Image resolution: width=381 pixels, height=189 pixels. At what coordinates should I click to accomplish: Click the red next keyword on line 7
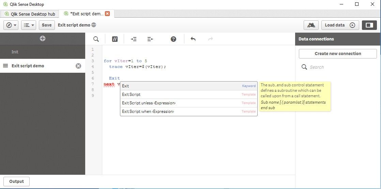(x=109, y=84)
